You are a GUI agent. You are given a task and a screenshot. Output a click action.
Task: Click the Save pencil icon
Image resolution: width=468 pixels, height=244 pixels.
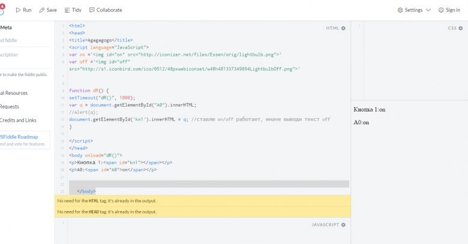pos(42,10)
